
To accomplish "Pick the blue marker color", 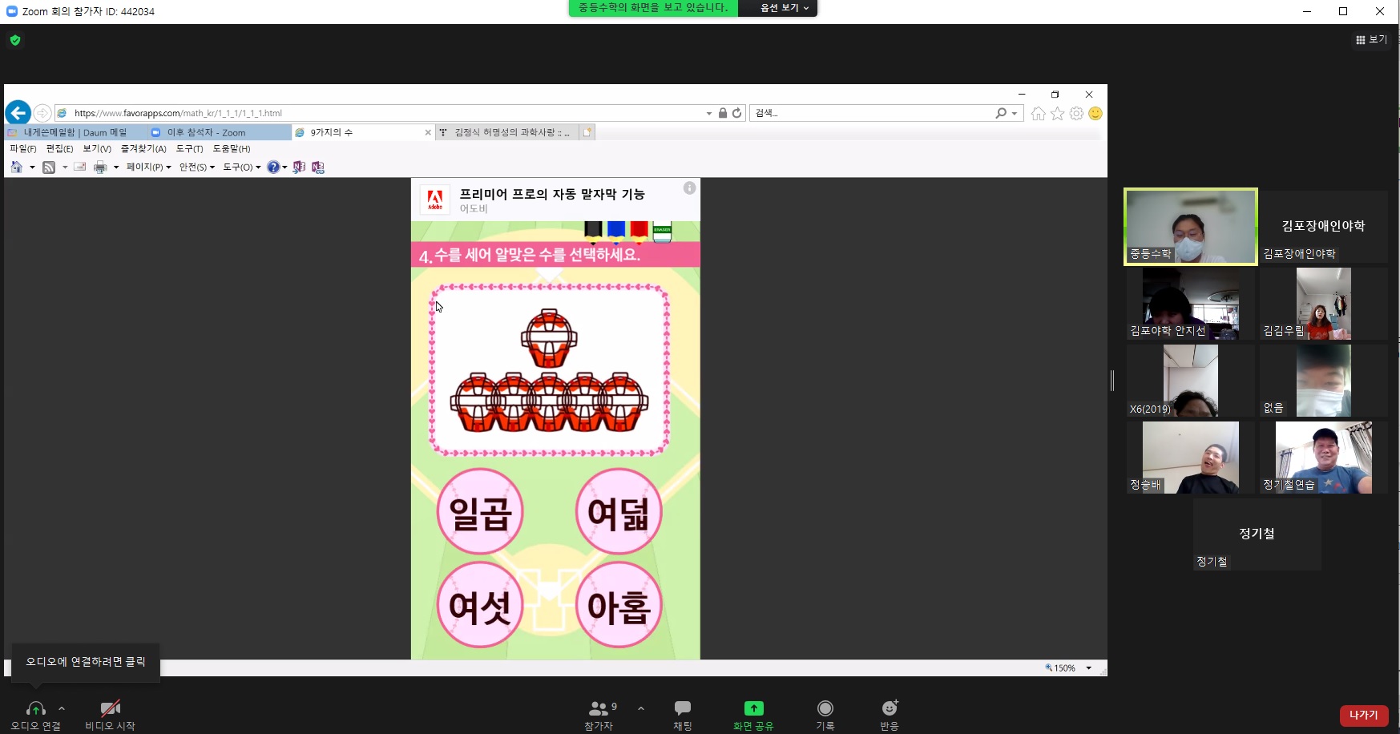I will [615, 231].
